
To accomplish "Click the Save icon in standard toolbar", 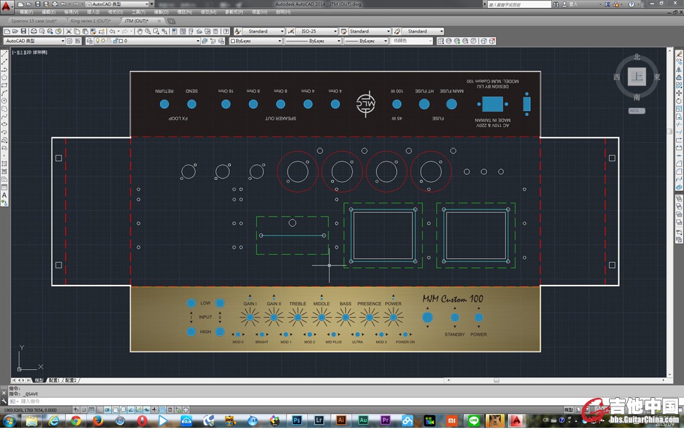I will [x=24, y=31].
